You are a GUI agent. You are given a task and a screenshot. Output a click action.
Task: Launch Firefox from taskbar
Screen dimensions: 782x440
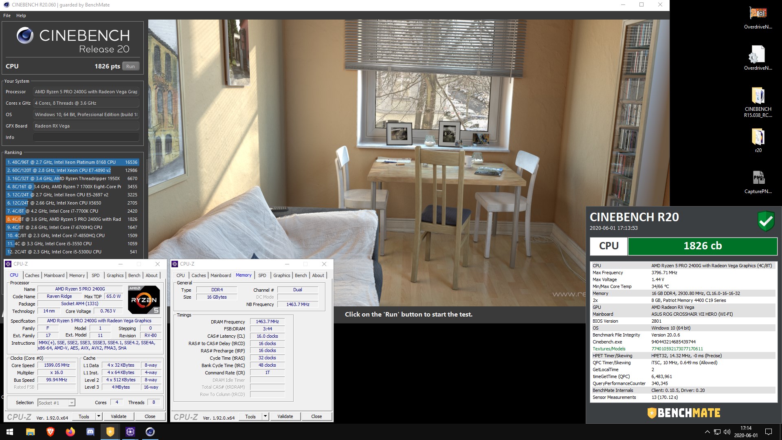click(x=70, y=432)
